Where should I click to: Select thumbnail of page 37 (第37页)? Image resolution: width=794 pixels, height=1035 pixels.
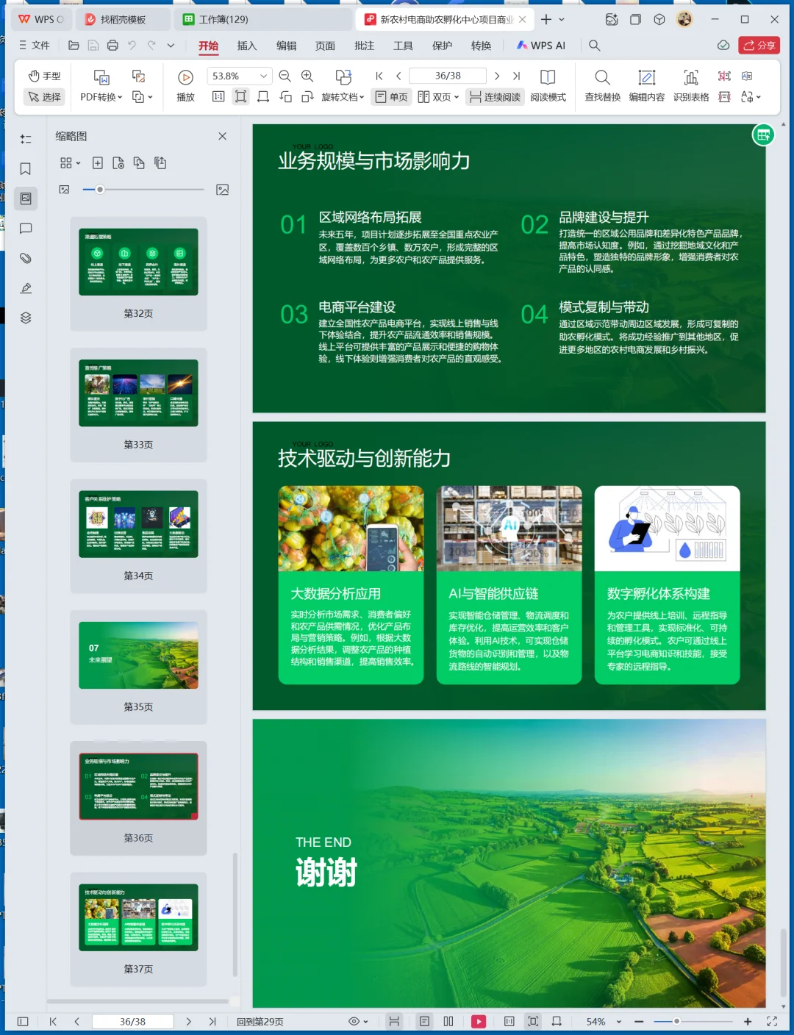[138, 917]
